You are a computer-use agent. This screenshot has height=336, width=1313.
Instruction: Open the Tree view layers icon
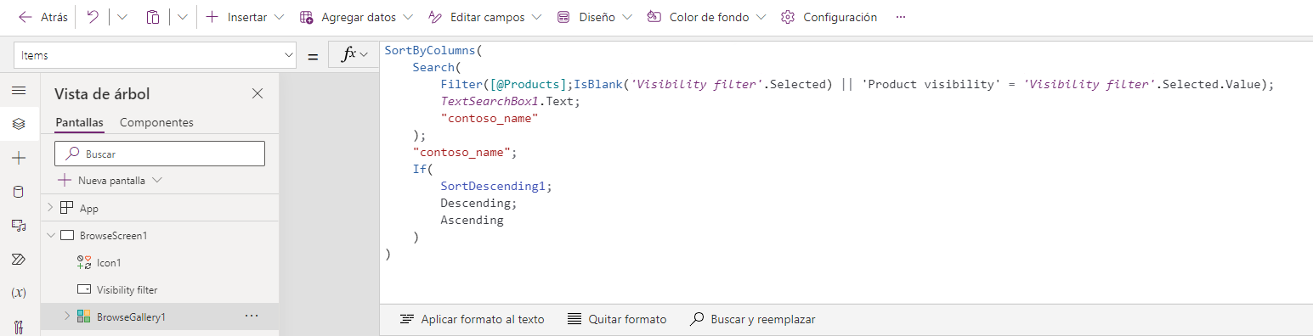click(x=19, y=124)
